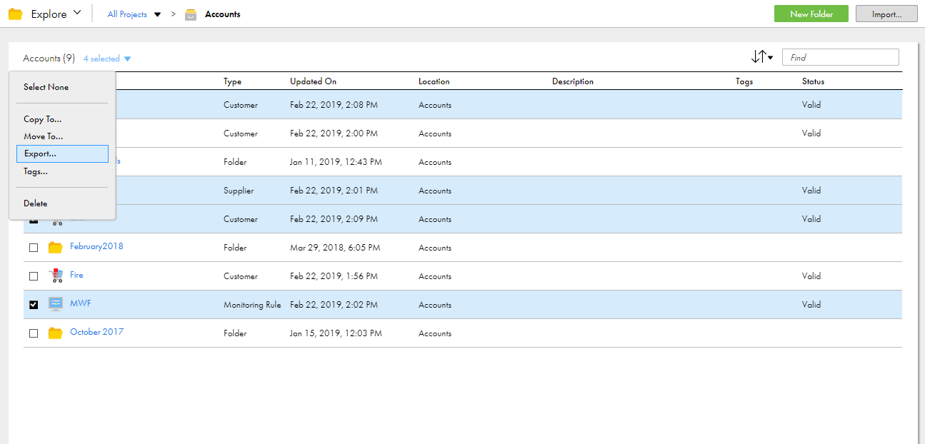Click the October 2017 folder icon

click(x=55, y=333)
